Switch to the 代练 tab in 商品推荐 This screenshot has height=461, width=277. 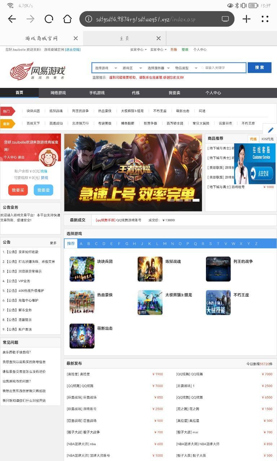click(x=253, y=139)
